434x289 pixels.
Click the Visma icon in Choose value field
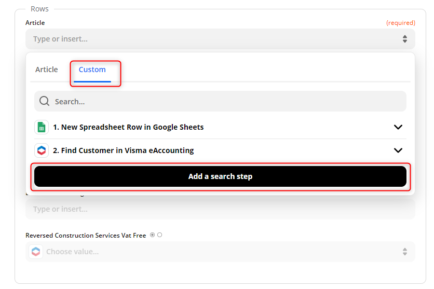(35, 252)
